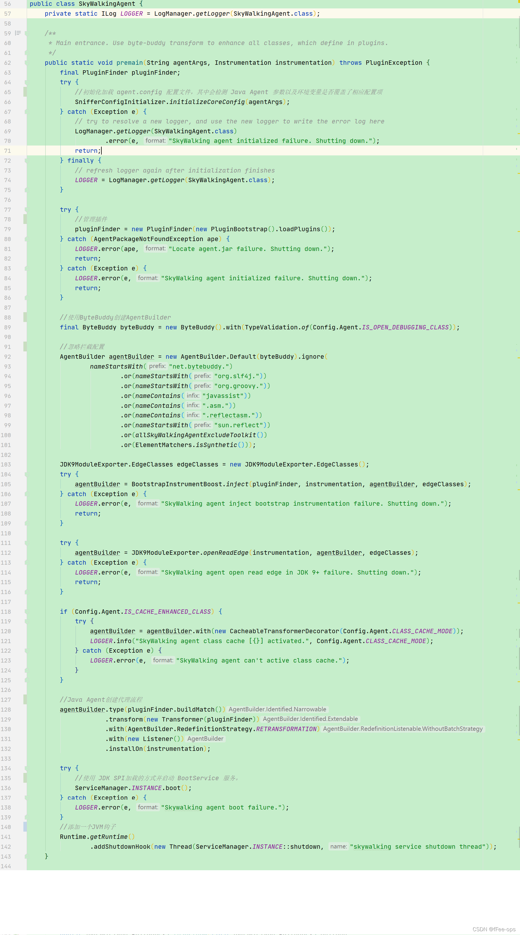Collapse the try block fold marker on line 134
This screenshot has width=520, height=935.
[27, 768]
